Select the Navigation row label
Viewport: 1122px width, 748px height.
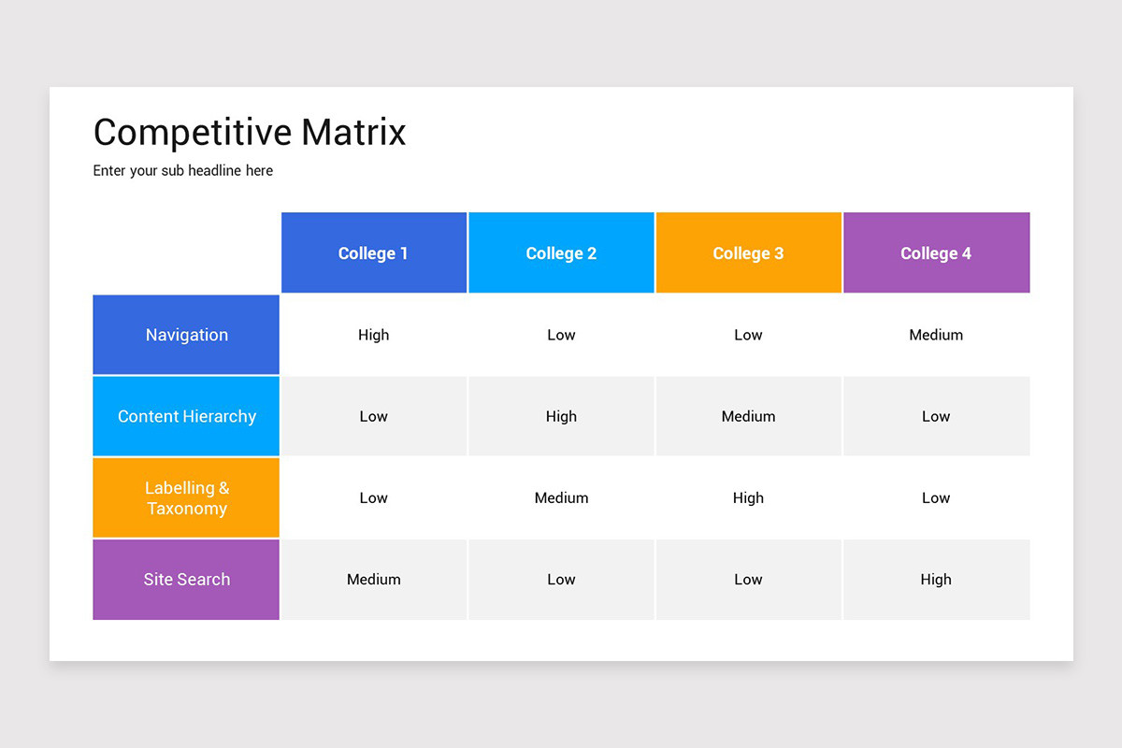185,334
